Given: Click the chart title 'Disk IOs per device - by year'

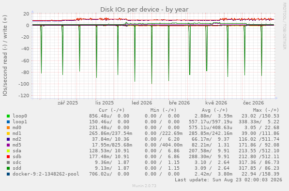Looking at the screenshot, I should (144, 9).
